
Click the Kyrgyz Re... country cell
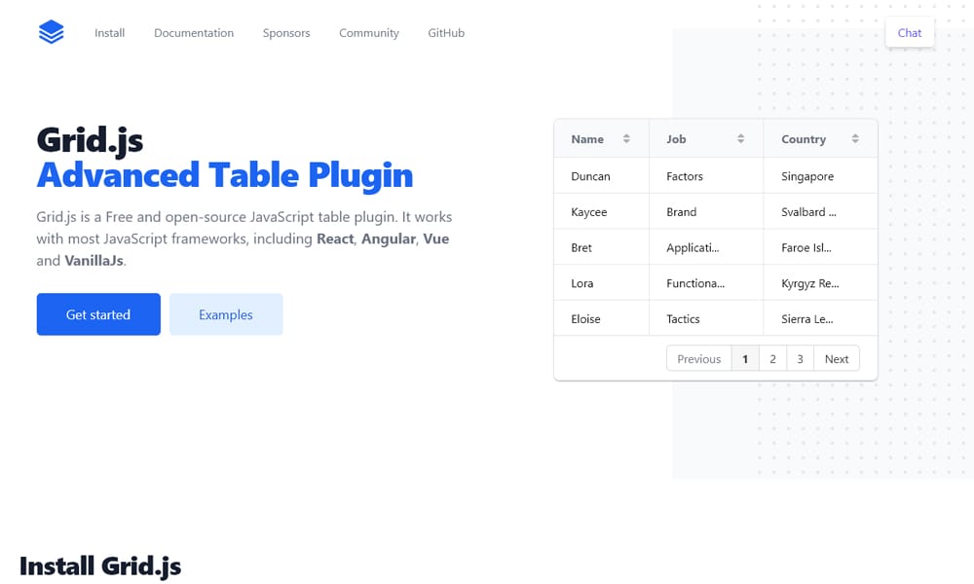820,283
